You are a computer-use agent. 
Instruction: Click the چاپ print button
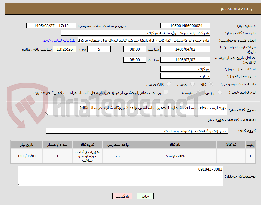[x=145, y=196]
